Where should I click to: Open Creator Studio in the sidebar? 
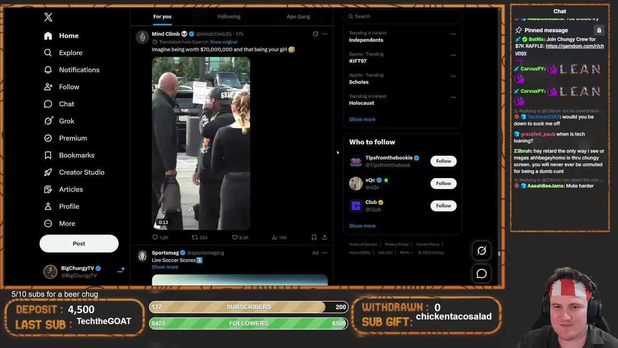pyautogui.click(x=74, y=172)
